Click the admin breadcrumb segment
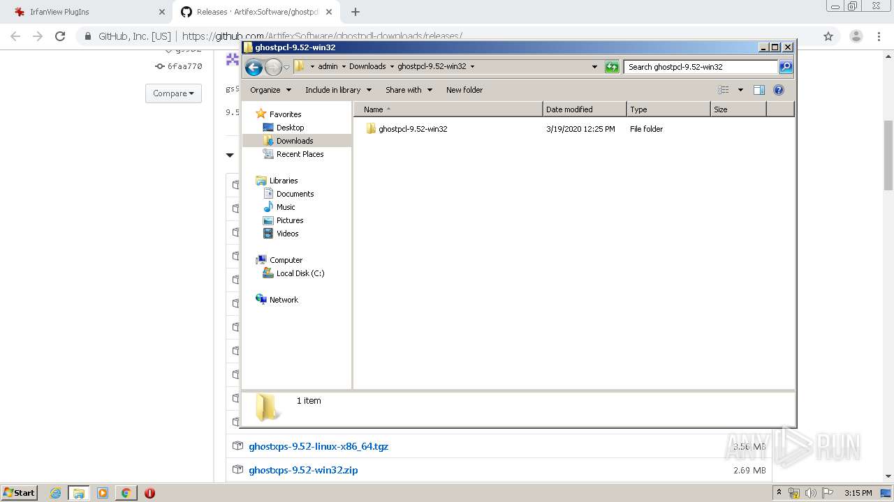Image resolution: width=894 pixels, height=502 pixels. (328, 66)
